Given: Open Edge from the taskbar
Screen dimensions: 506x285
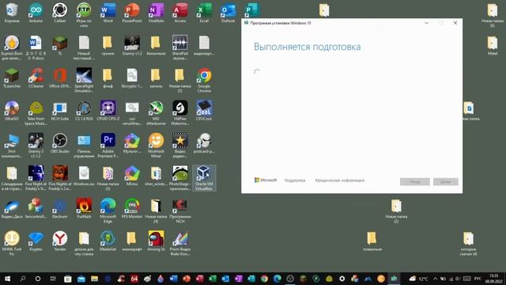Looking at the screenshot, I should [278, 279].
